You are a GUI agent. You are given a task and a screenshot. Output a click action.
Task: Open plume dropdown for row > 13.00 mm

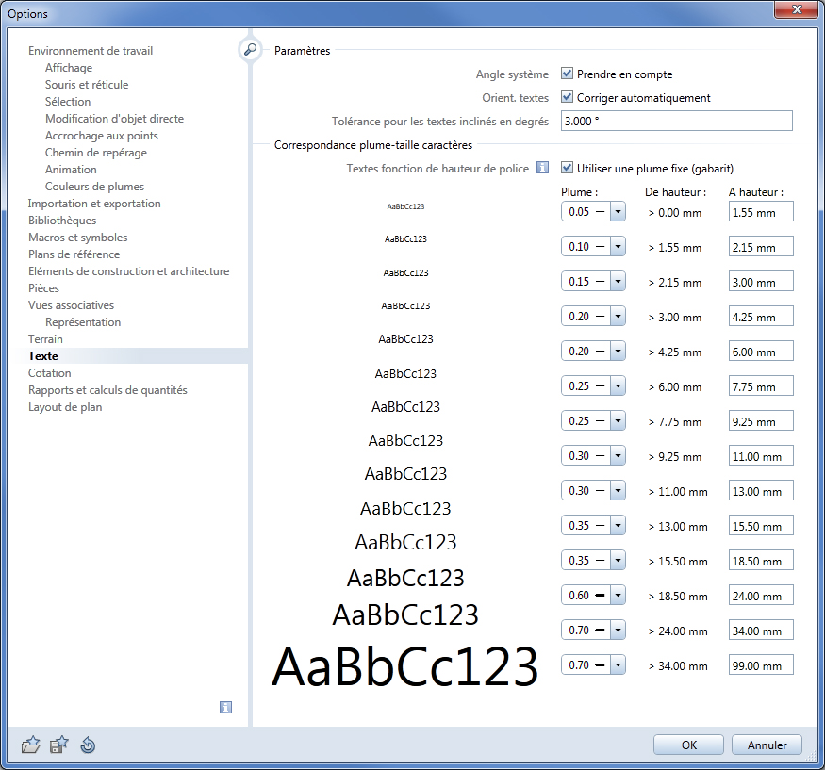[618, 526]
